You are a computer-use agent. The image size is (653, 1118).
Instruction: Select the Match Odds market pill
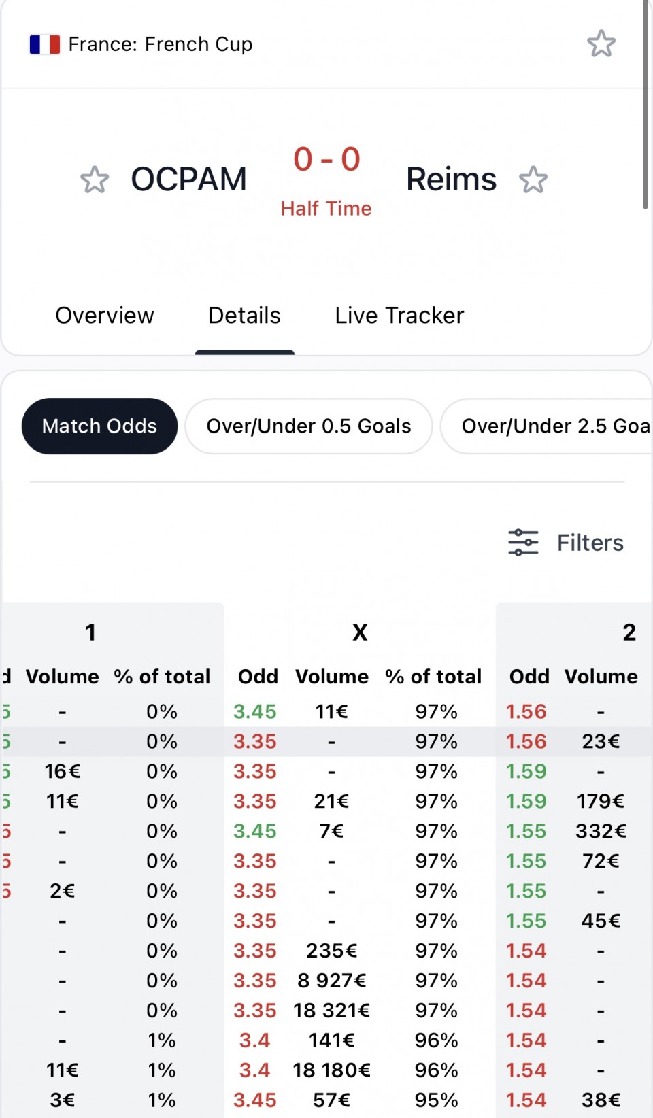(99, 426)
